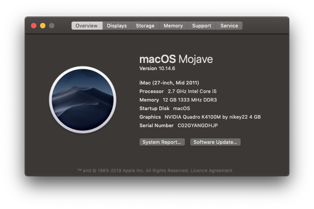The image size is (314, 209).
Task: Open the Storage tab
Action: click(145, 26)
